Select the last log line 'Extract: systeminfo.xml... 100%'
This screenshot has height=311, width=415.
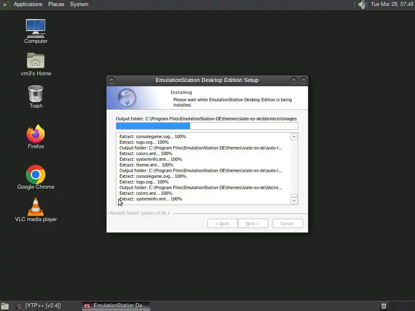(x=151, y=199)
